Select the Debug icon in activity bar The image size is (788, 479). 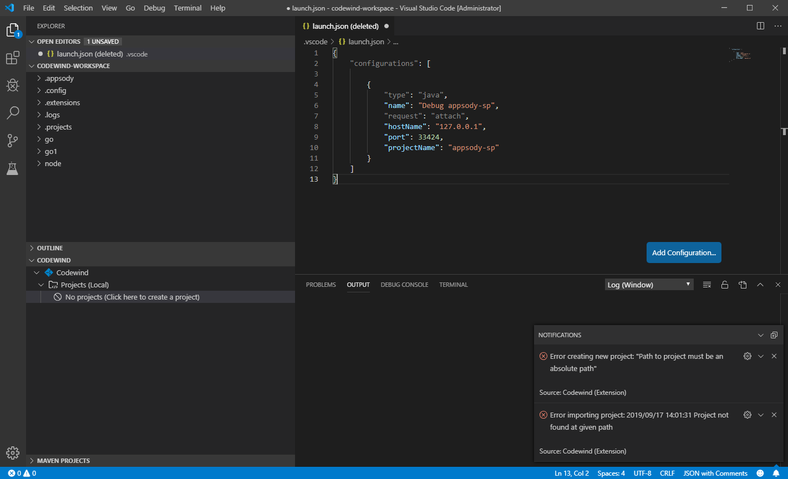click(x=12, y=85)
